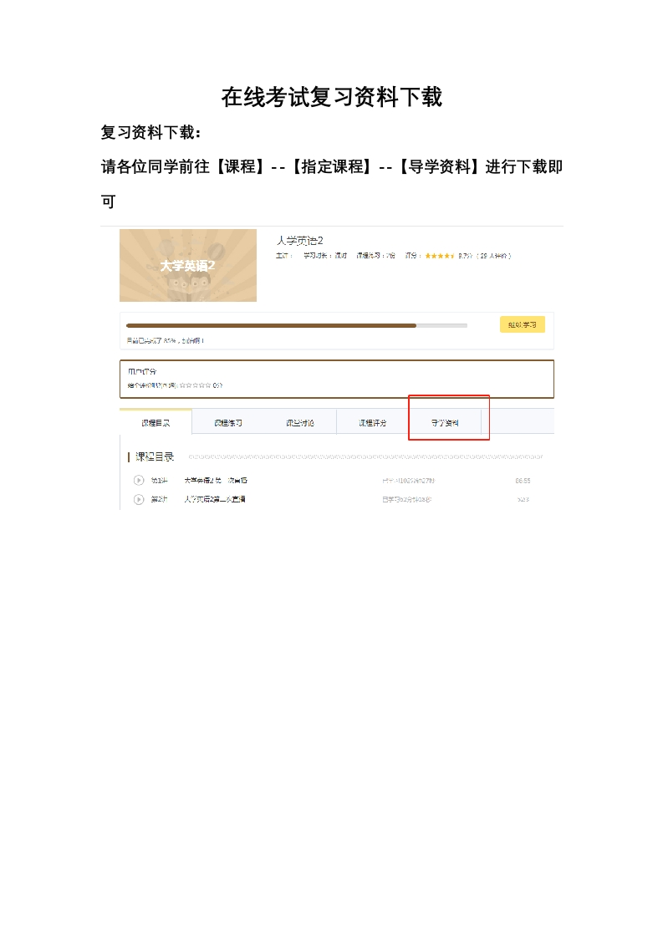
Task: Click the yellow 继续学习 button
Action: click(x=523, y=324)
